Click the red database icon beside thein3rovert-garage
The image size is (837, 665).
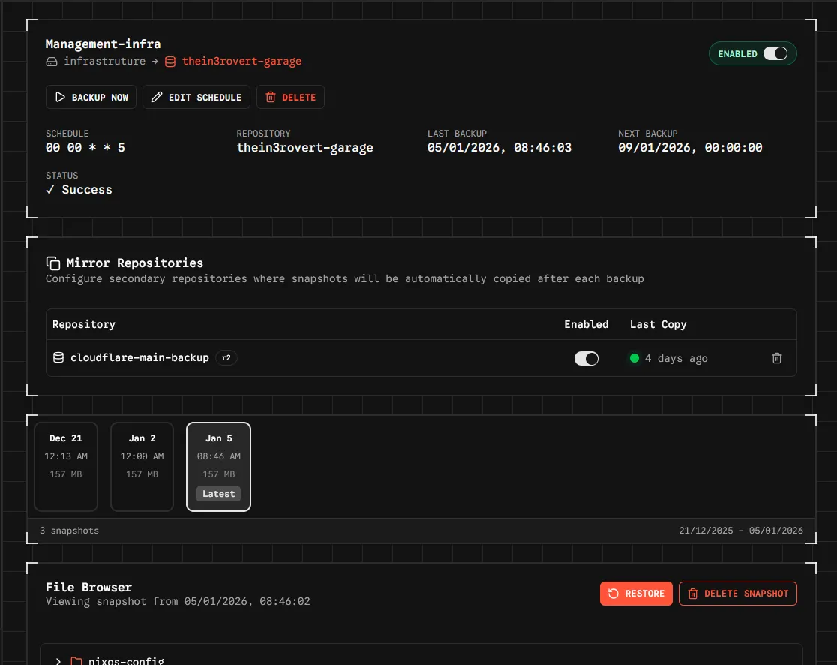pos(170,62)
